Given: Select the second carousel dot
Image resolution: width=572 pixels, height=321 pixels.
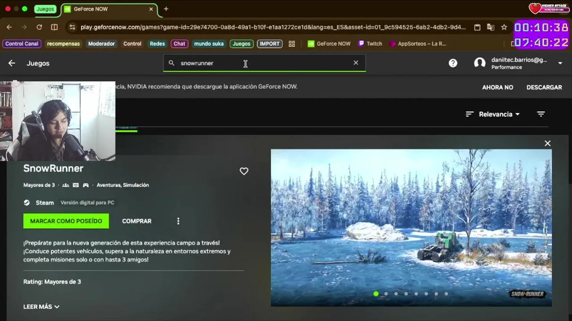Looking at the screenshot, I should [x=386, y=294].
